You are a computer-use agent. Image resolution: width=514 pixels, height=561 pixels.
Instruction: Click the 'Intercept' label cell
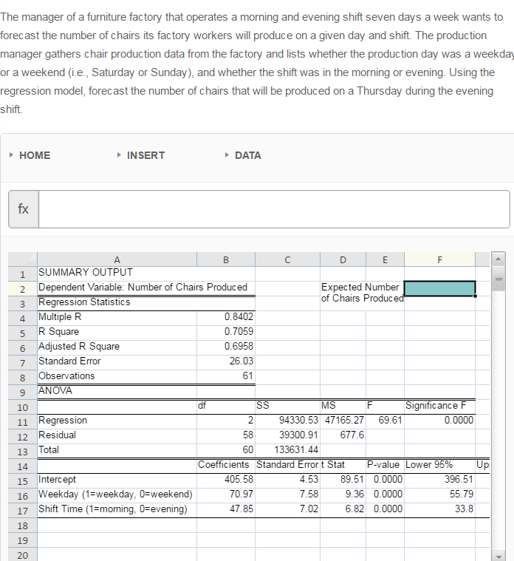coord(117,480)
